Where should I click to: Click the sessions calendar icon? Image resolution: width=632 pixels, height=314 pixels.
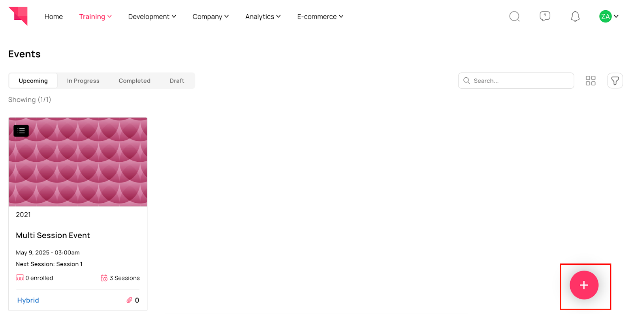tap(104, 278)
